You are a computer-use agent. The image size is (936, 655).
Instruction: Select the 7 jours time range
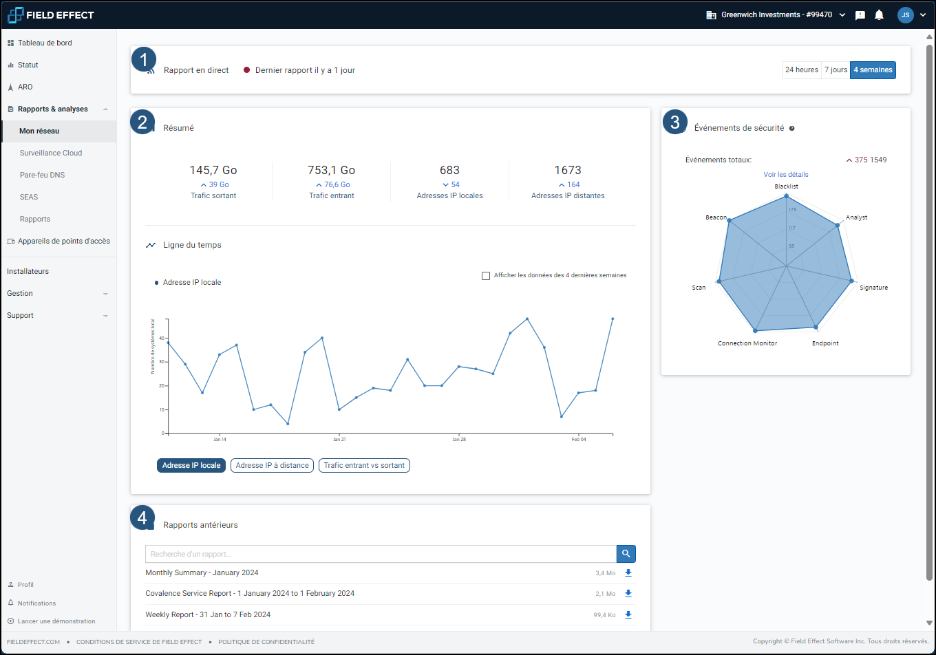tap(836, 70)
